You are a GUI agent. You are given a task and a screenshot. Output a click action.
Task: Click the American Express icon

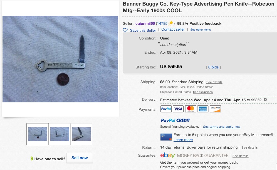[x=203, y=109]
